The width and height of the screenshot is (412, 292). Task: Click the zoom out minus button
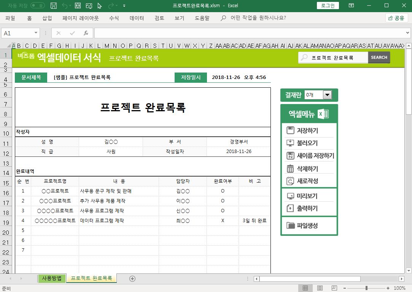(344, 288)
